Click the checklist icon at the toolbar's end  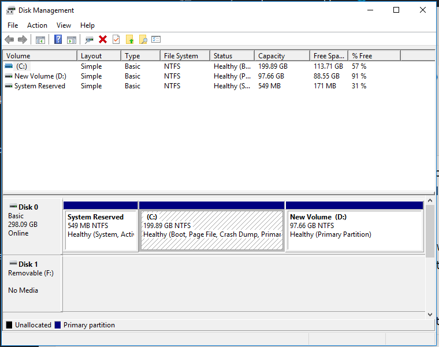[x=156, y=39]
